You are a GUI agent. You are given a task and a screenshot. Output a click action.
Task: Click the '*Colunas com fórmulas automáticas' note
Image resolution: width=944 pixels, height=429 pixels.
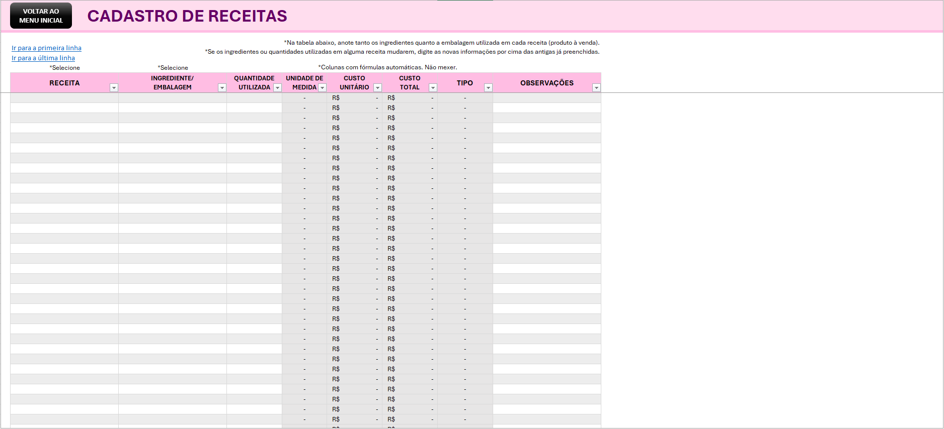(x=387, y=67)
